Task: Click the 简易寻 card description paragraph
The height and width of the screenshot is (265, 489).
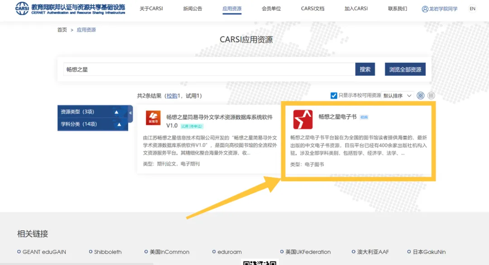Action: pos(210,145)
